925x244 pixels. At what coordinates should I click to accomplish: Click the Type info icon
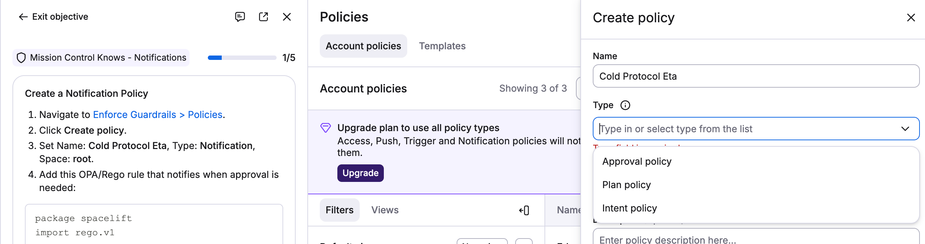coord(625,105)
